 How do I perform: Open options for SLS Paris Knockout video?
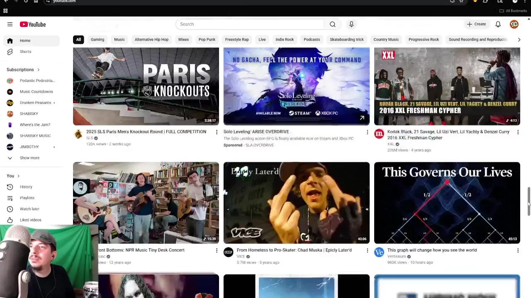216,132
